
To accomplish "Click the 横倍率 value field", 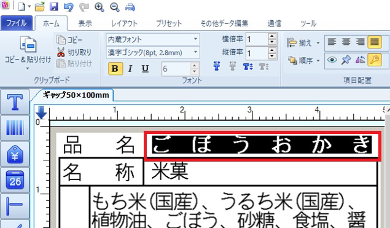I will [x=257, y=39].
